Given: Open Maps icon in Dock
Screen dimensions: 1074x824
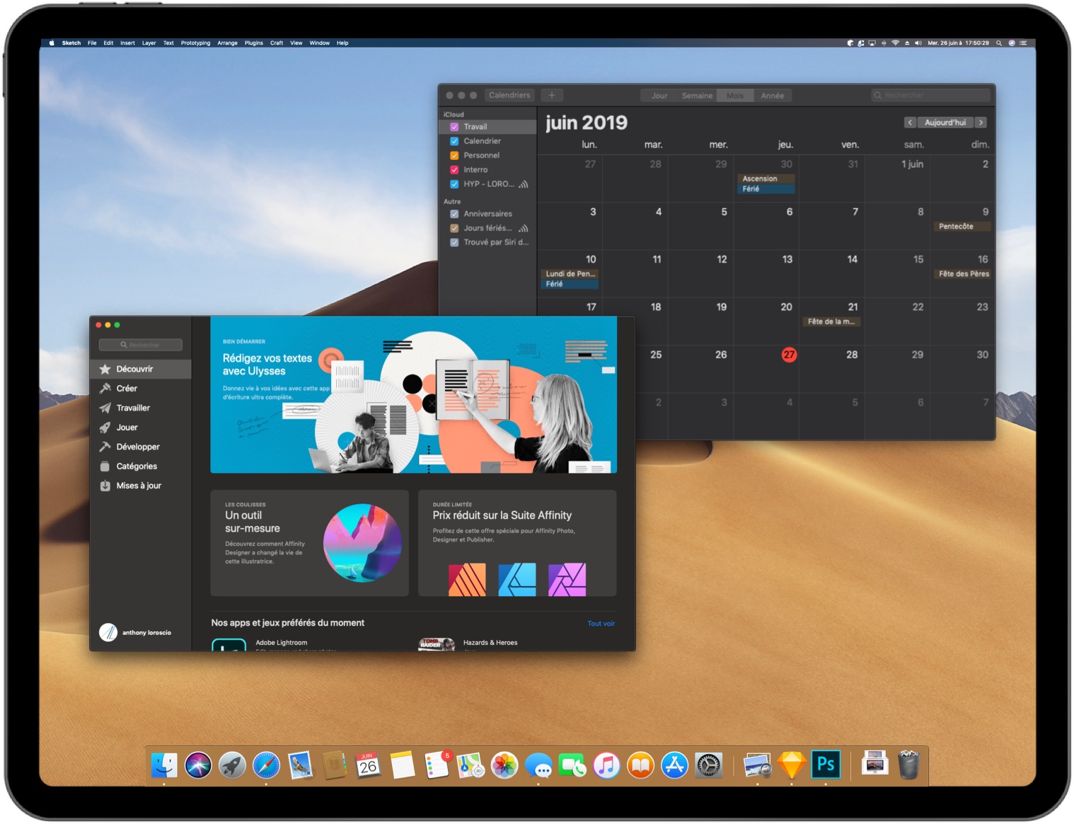Looking at the screenshot, I should 470,765.
